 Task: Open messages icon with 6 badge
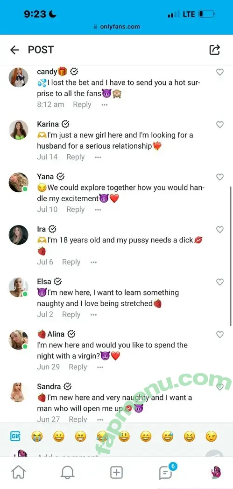tap(166, 472)
